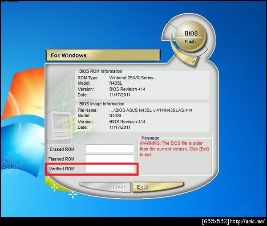
Task: Click the 'ROM Type:' label
Action: pos(88,78)
